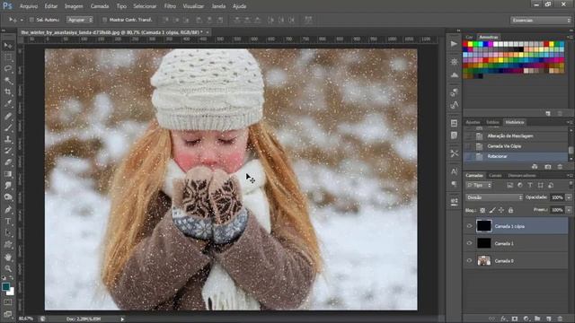
Task: Open the tool preset picker arrow
Action: pyautogui.click(x=22, y=20)
